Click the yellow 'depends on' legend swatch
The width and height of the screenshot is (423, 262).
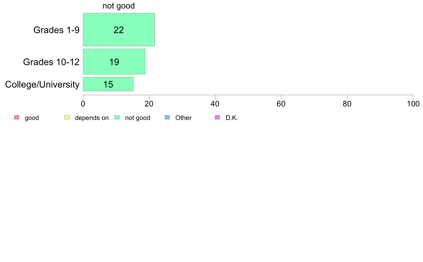[x=67, y=117]
